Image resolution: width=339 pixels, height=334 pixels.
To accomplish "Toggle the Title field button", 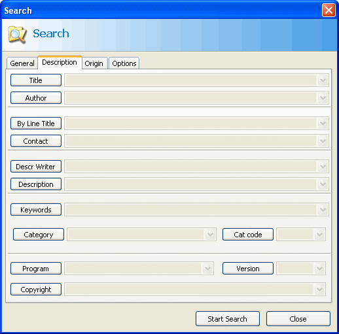I will [36, 80].
